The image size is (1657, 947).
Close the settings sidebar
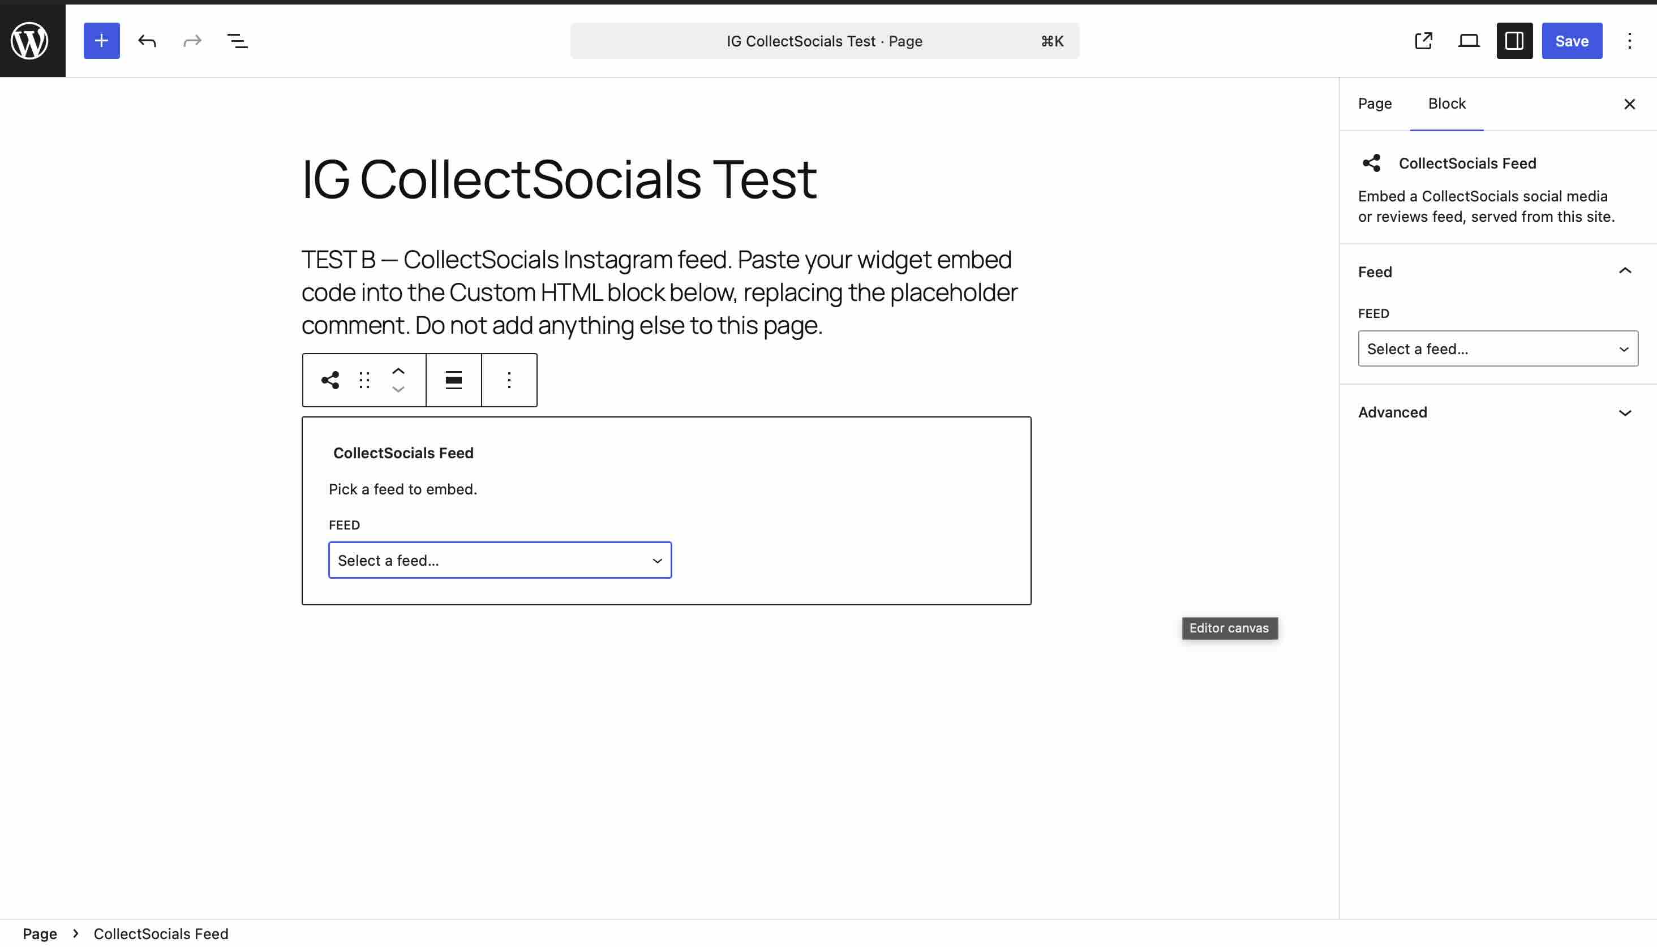point(1629,104)
